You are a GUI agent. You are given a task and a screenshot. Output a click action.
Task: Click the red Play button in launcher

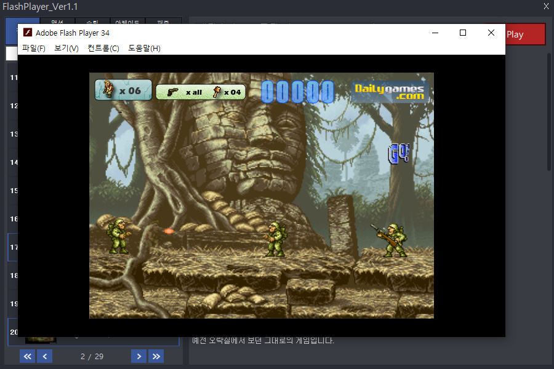(526, 34)
